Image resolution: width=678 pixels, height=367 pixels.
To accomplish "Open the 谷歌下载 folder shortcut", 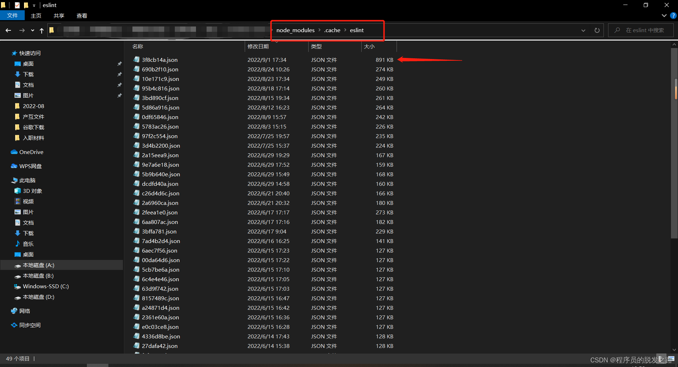I will (33, 128).
